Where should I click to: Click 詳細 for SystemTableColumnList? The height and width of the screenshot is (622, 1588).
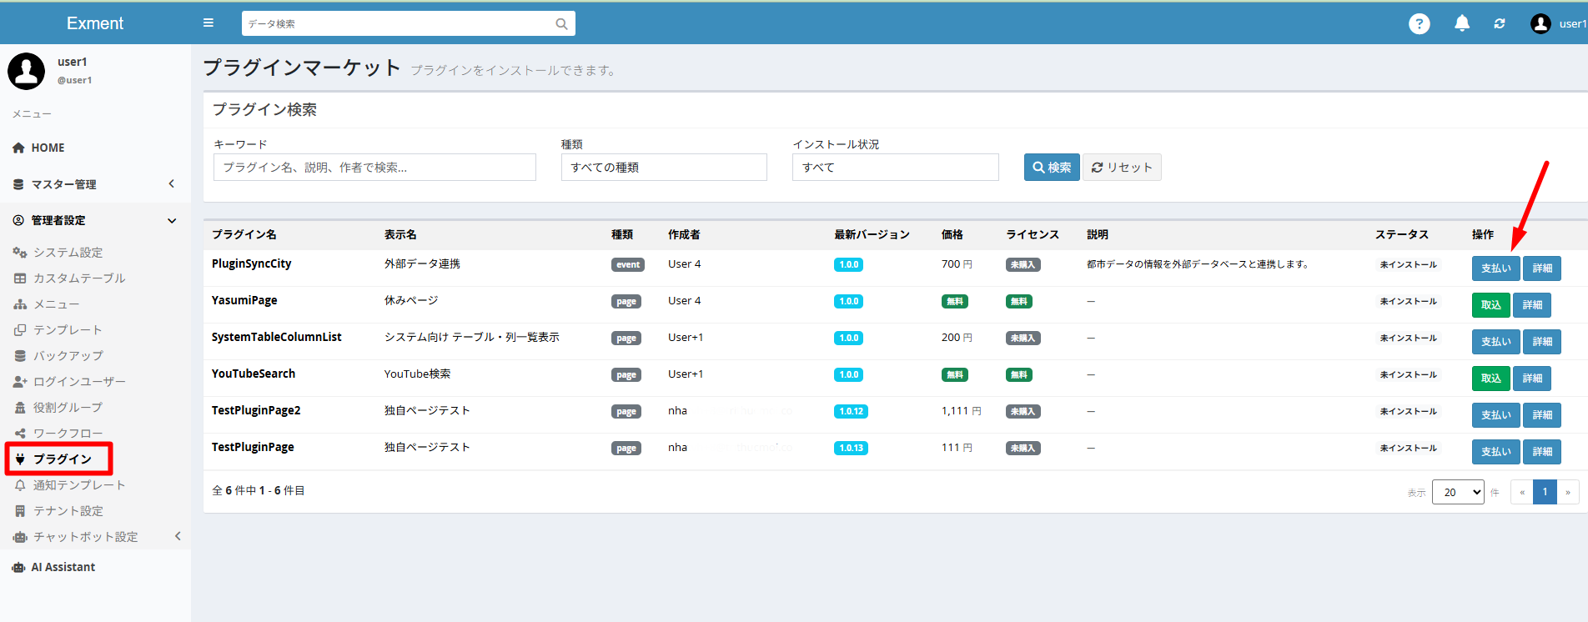coord(1542,342)
